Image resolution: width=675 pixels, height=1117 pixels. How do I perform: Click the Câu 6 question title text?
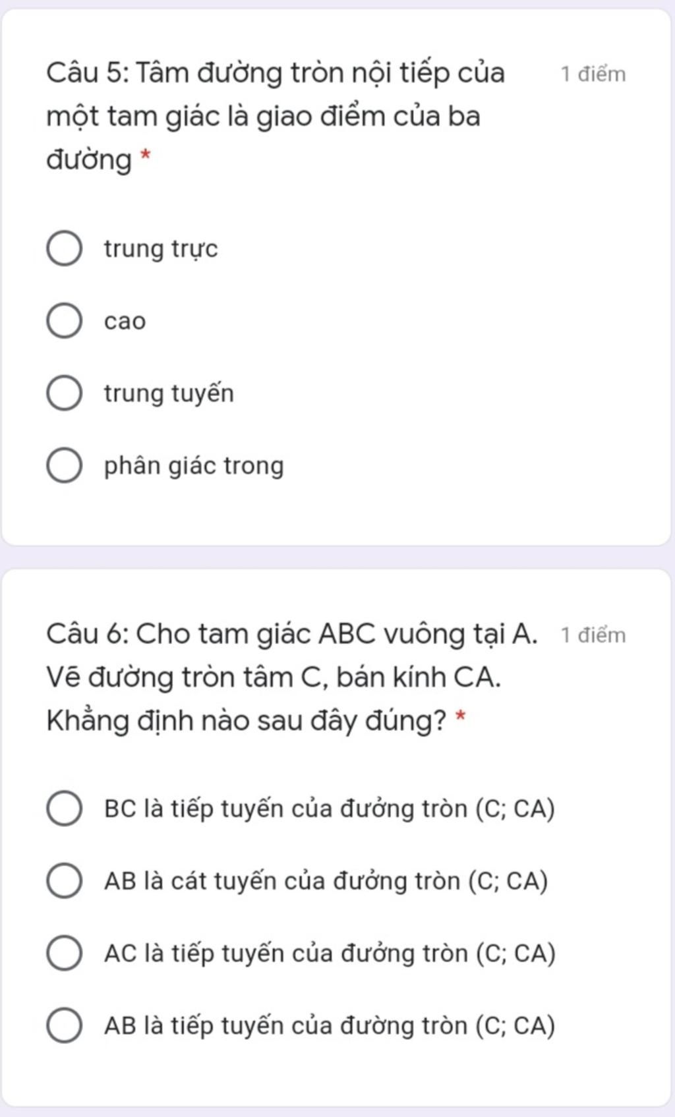point(292,677)
